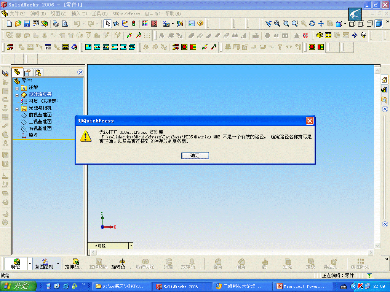This screenshot has width=390, height=292.
Task: Click the Print icon
Action: pos(56,24)
